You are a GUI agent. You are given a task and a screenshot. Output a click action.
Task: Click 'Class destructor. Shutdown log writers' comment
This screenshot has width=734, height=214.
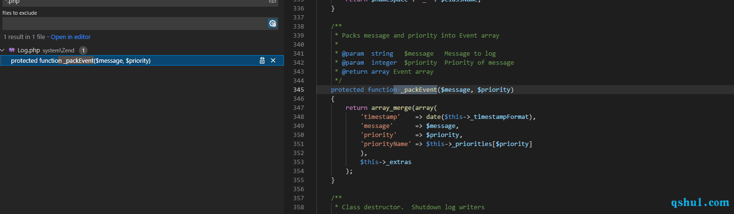click(x=410, y=207)
